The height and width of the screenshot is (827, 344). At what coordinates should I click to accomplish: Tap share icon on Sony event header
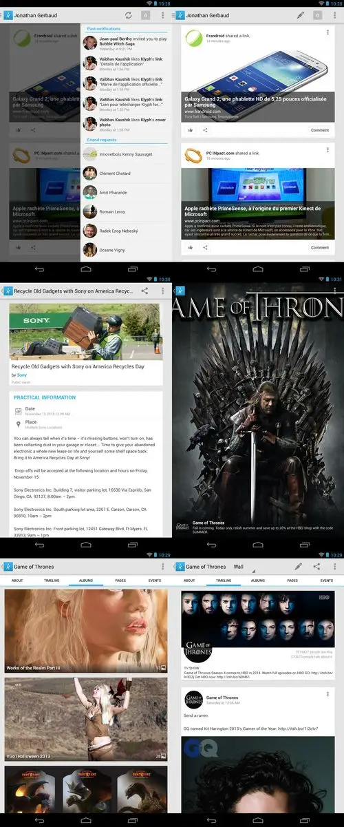(x=144, y=291)
